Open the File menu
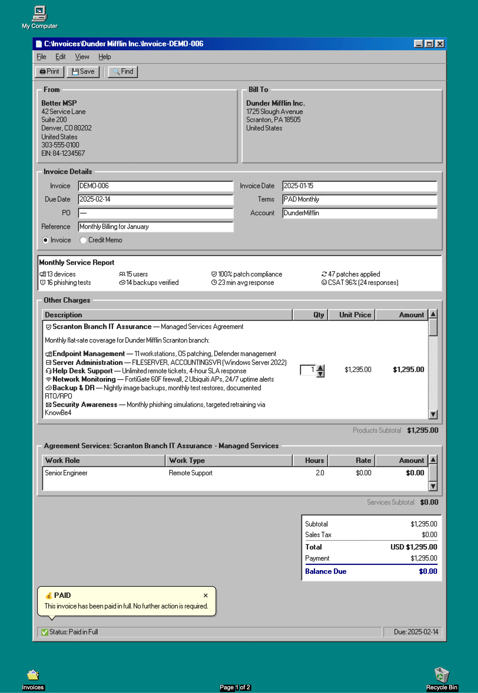 [41, 57]
